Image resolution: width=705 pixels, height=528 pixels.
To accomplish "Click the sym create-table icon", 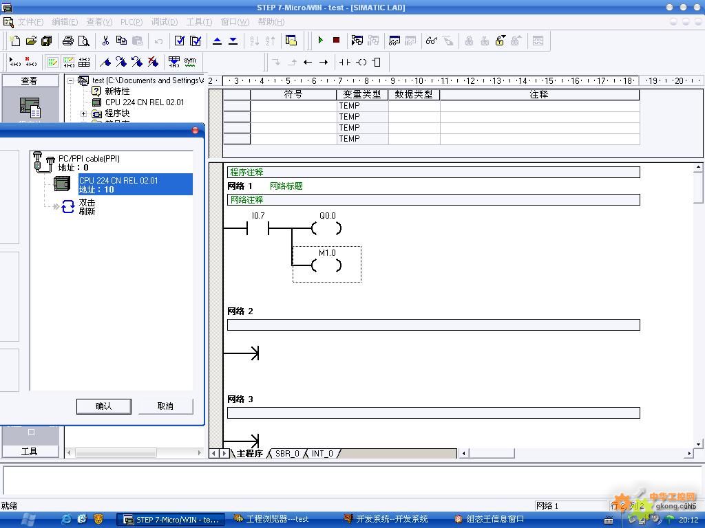I will pyautogui.click(x=190, y=61).
